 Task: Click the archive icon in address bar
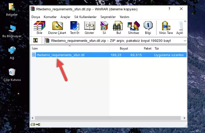click(x=47, y=41)
